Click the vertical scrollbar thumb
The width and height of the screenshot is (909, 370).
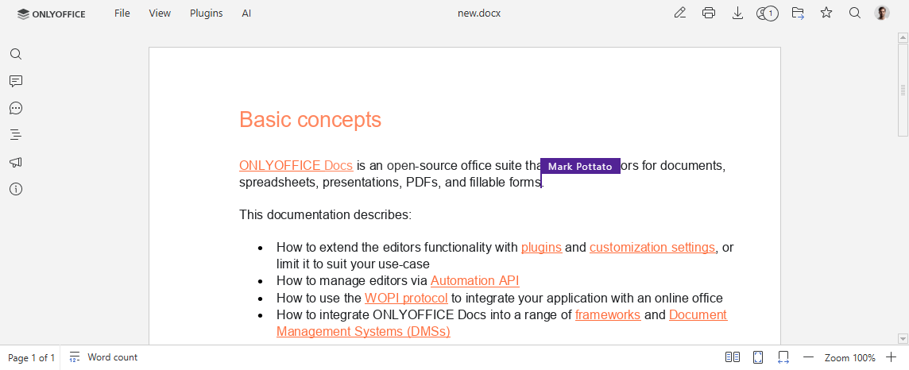(x=903, y=90)
